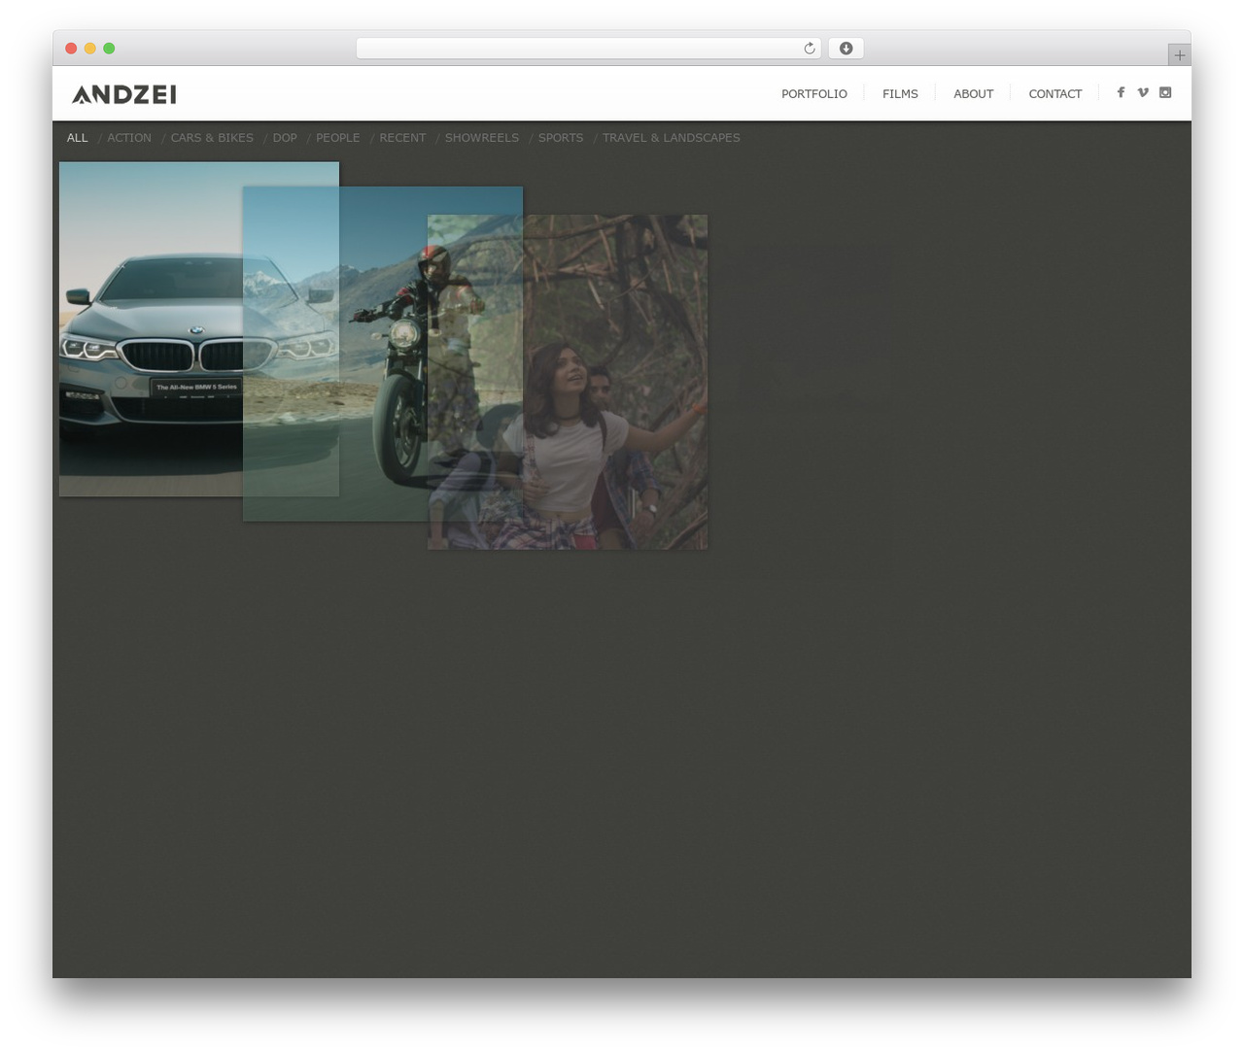This screenshot has width=1244, height=1053.
Task: Go to the ABOUT page
Action: (973, 94)
